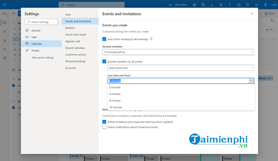This screenshot has width=278, height=161.
Task: Open Default reminder 15 minutes before dropdown
Action: coord(178,52)
